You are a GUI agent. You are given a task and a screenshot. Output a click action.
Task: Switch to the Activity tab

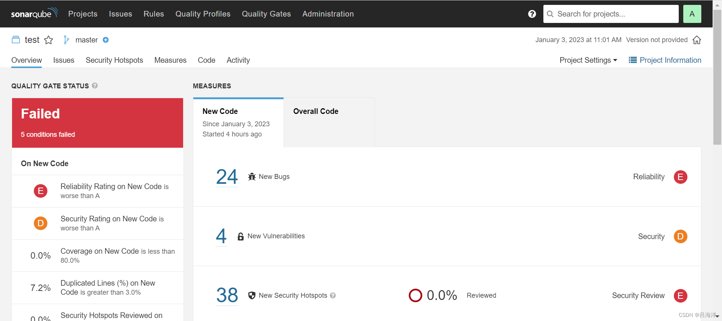(238, 60)
